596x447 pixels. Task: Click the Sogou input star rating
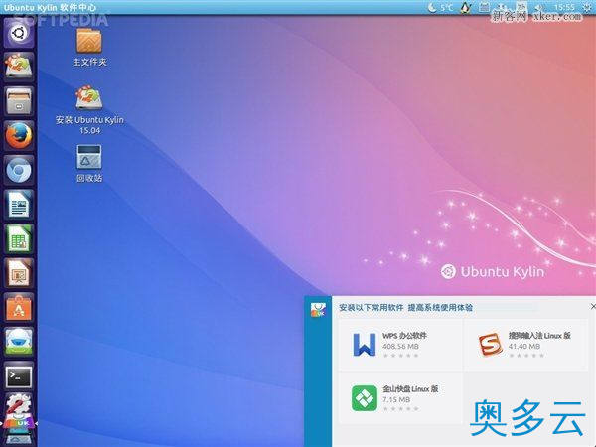click(x=526, y=356)
